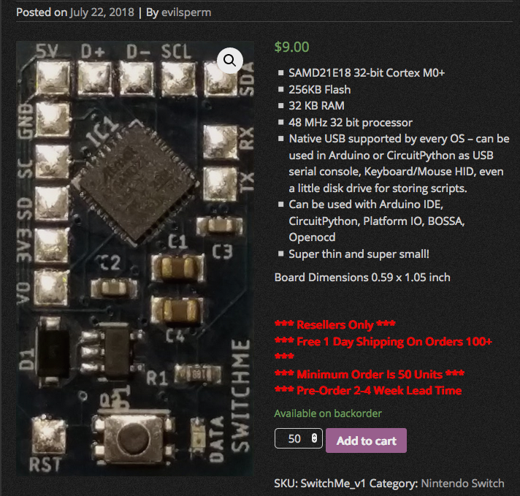Increase quantity with the stepper up arrow
This screenshot has height=496, width=520.
(314, 435)
